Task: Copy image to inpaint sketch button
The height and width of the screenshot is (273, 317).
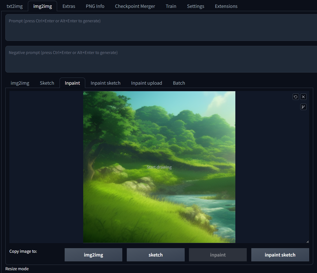Action: click(x=280, y=255)
